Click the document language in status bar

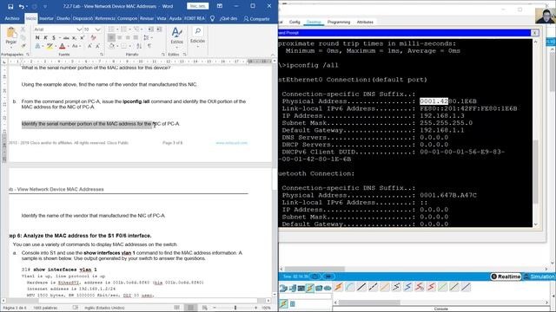point(104,308)
